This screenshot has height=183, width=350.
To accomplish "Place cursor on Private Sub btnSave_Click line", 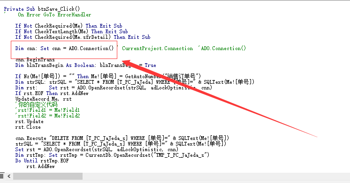I will click(42, 9).
